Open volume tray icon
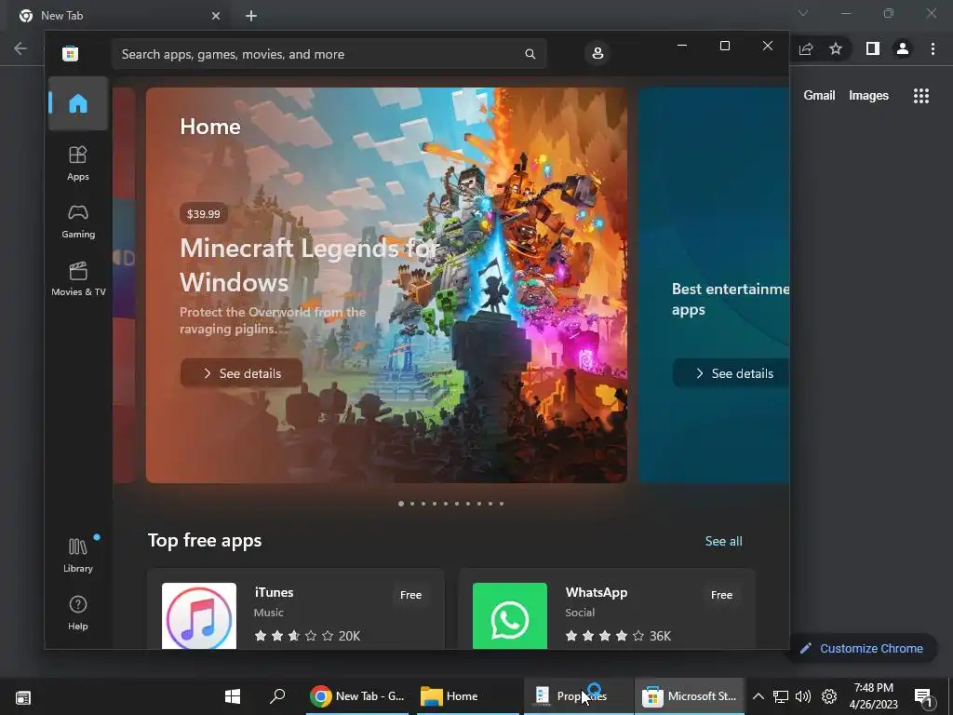The width and height of the screenshot is (953, 715). coord(803,696)
